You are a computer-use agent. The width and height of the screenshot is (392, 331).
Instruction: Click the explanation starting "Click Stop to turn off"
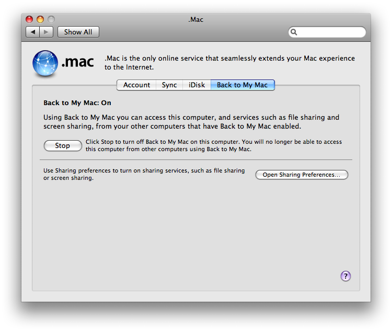[x=214, y=145]
